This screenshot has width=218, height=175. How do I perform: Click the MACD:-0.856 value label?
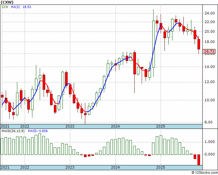click(x=38, y=131)
